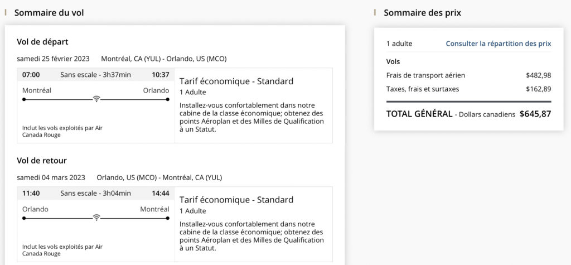Select the "Sommaire du vol" heading
This screenshot has height=265, width=571.
point(49,12)
